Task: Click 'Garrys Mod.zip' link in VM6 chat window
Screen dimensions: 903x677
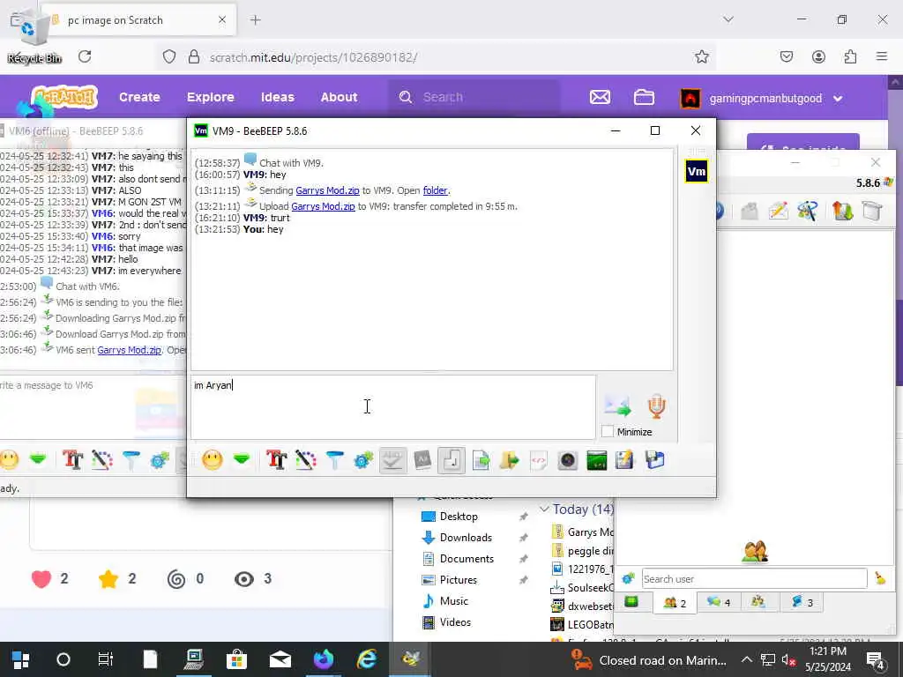Action: click(129, 349)
